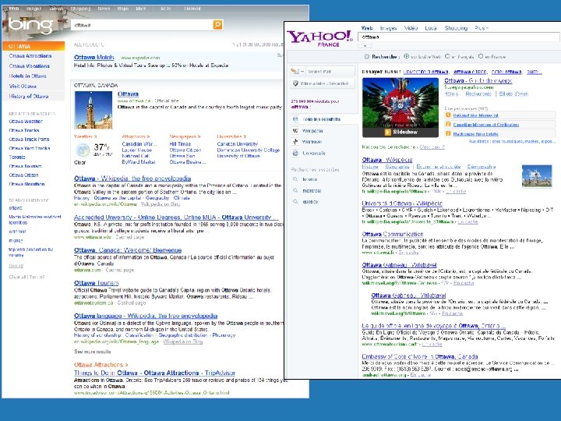Click into the Bing search input field
The image size is (561, 421).
[x=143, y=25]
